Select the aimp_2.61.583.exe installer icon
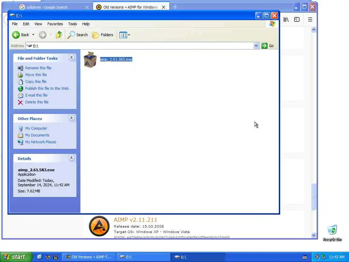The image size is (349, 262). 90,59
